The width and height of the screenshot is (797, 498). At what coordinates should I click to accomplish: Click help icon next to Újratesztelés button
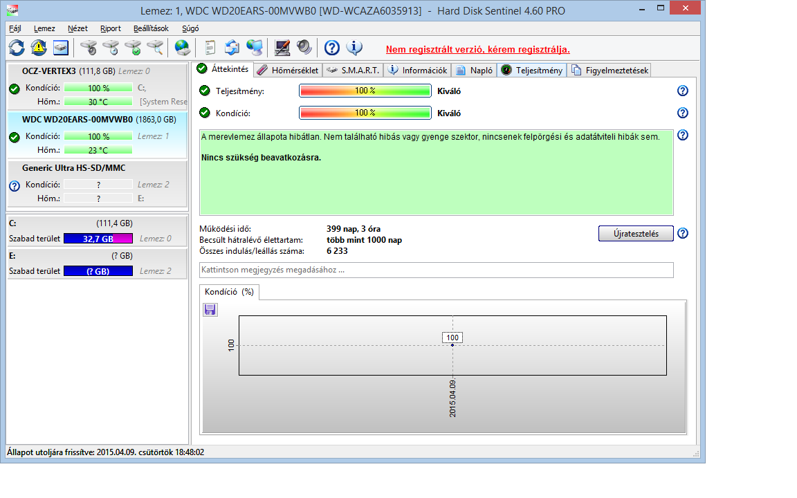(683, 233)
